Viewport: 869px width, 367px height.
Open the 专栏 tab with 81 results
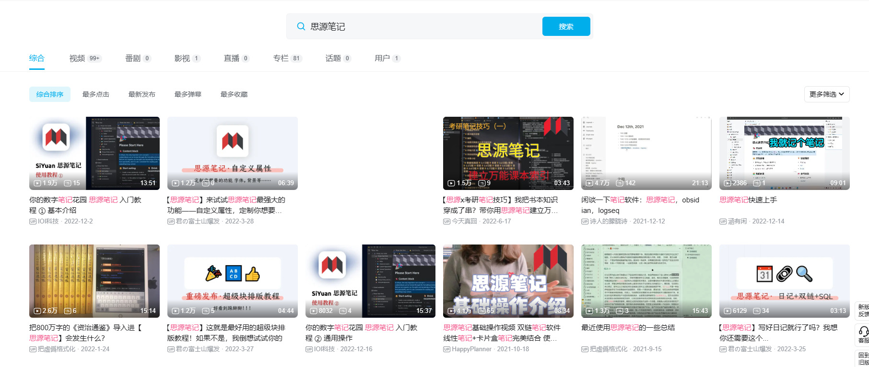coord(281,58)
